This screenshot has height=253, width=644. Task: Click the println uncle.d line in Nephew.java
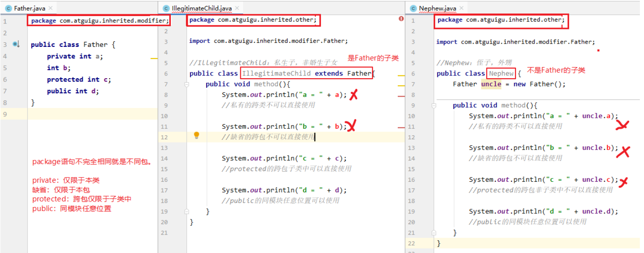pos(544,211)
